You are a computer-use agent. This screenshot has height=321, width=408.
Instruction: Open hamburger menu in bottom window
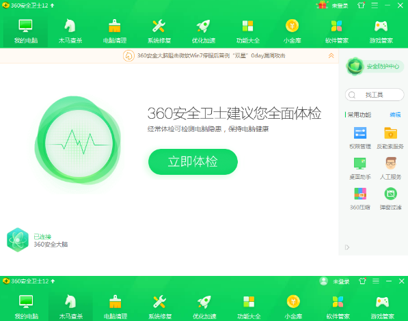pyautogui.click(x=376, y=281)
